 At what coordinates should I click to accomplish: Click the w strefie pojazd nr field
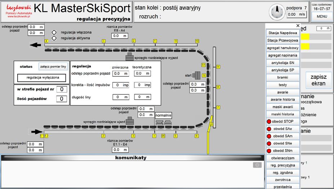pos(62,89)
